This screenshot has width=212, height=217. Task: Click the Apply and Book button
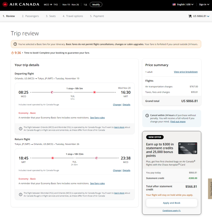(171, 203)
